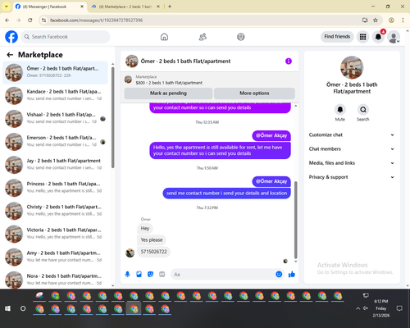Choose a sticker icon
Viewport: 410px width, 328px height.
click(150, 274)
